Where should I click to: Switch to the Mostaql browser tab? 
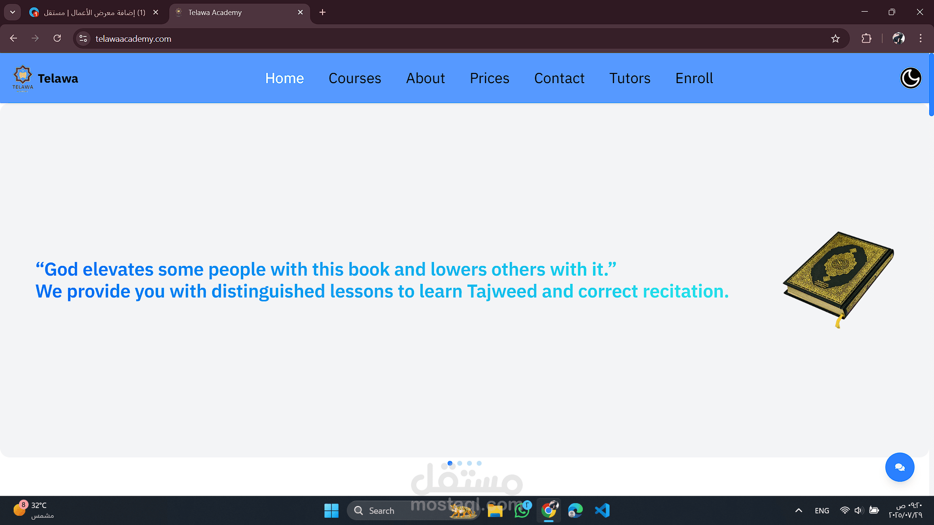[x=92, y=12]
